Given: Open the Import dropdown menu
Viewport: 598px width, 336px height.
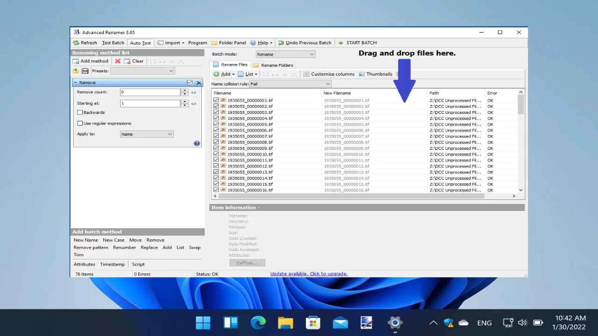Looking at the screenshot, I should (171, 42).
